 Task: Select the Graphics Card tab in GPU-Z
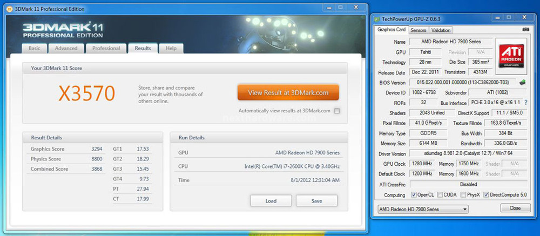point(391,30)
